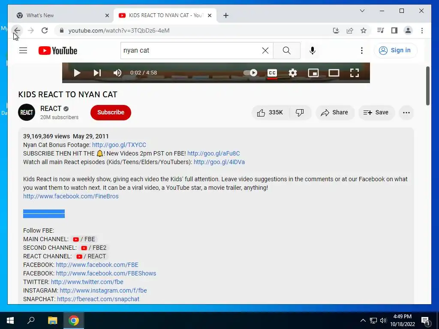
Task: Open a new Chrome tab
Action: 226,16
